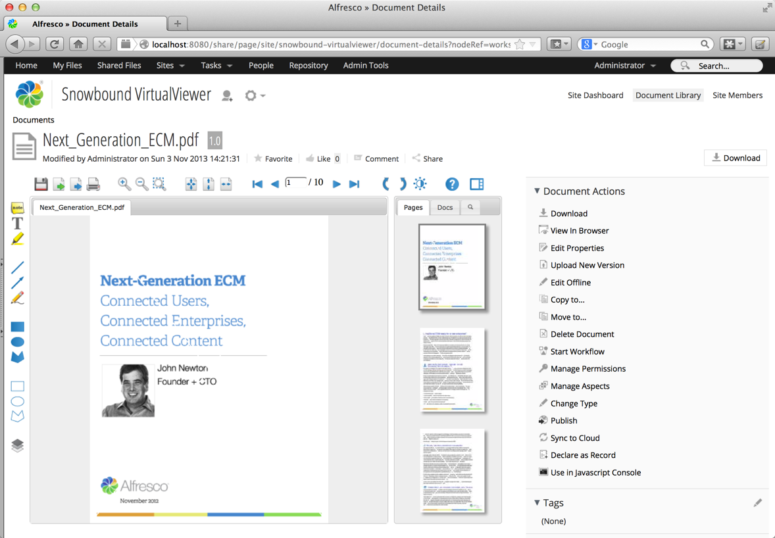Viewport: 775px width, 538px height.
Task: Select the yellow highlighter tool
Action: [x=17, y=239]
